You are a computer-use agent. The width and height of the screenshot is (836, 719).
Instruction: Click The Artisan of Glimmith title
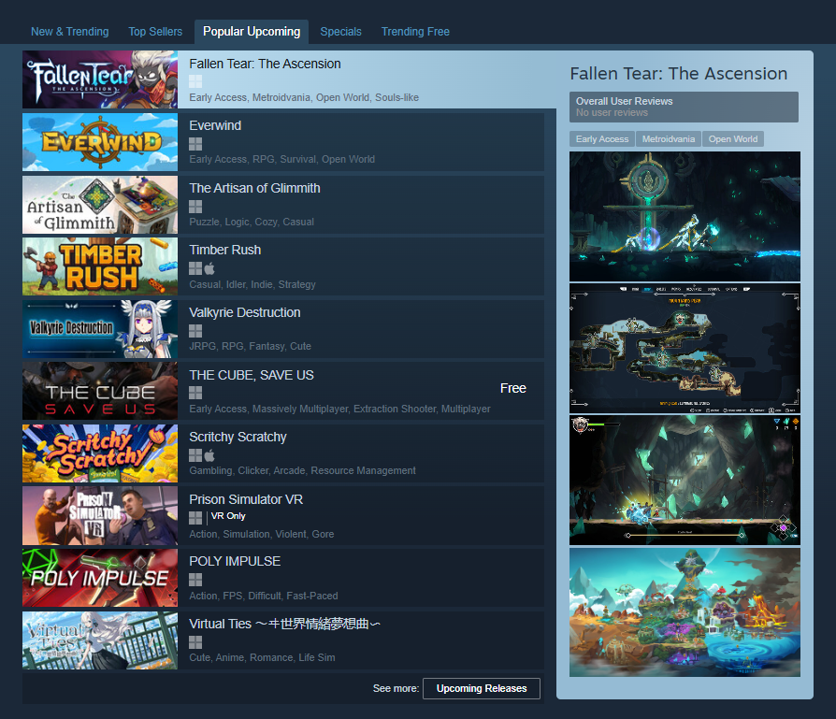click(x=254, y=188)
